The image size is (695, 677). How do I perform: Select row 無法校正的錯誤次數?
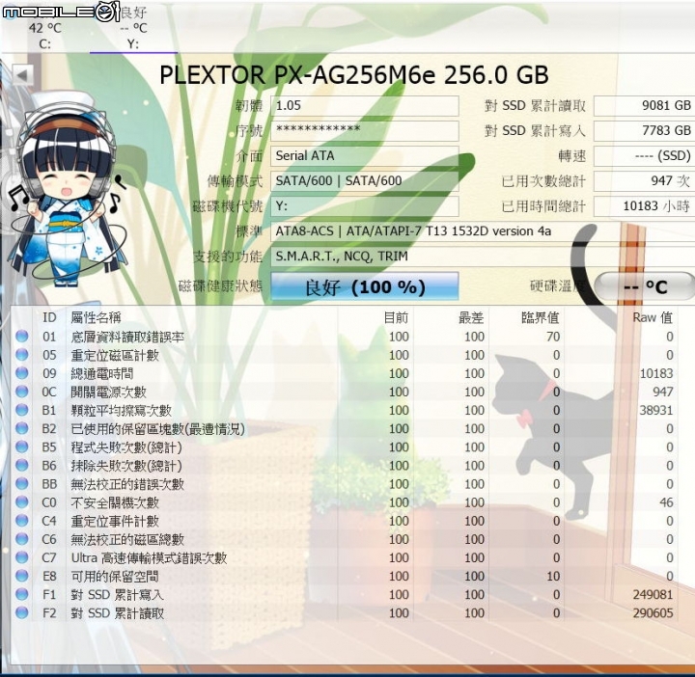[x=344, y=484]
